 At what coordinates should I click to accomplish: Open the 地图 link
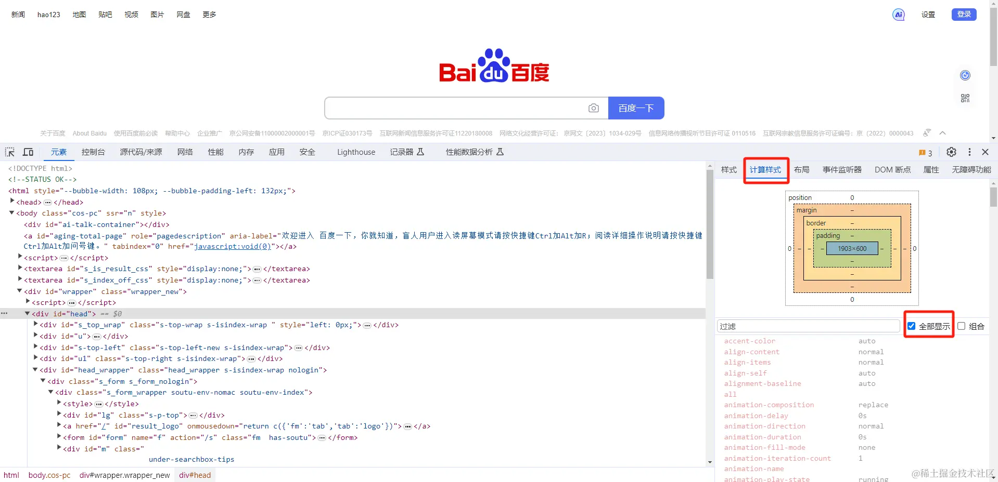pos(79,15)
